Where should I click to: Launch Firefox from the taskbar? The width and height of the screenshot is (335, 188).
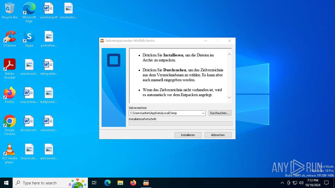click(133, 183)
